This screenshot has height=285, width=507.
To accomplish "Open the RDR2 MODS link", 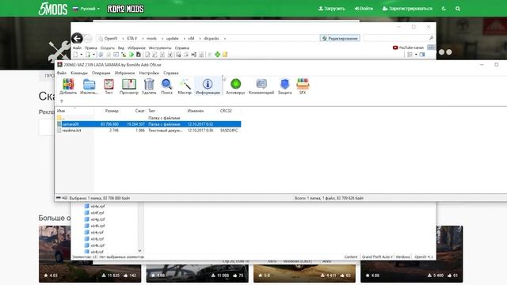I will click(x=125, y=9).
